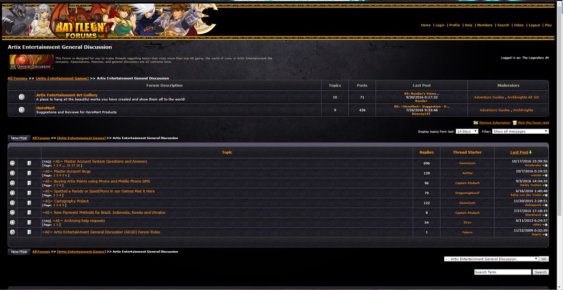This screenshot has width=563, height=290.
Task: Open the Show all messages filter dropdown
Action: pos(520,131)
